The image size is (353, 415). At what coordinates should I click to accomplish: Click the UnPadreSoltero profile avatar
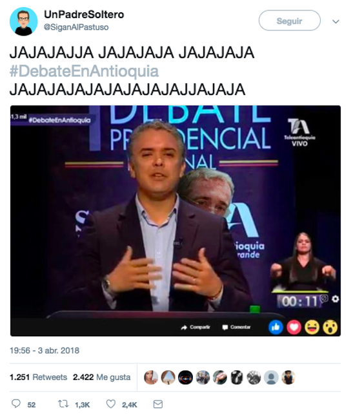click(x=23, y=21)
